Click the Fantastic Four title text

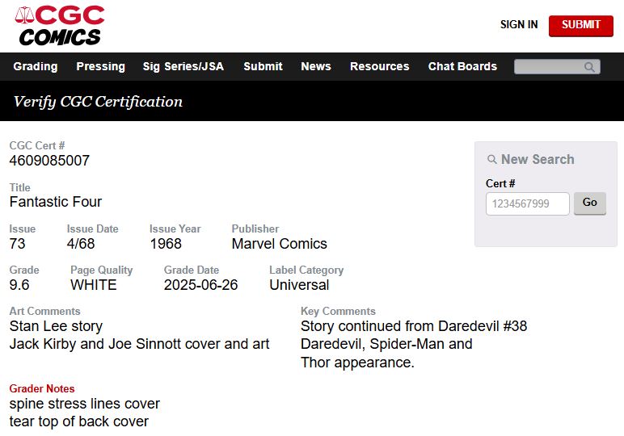click(x=56, y=202)
